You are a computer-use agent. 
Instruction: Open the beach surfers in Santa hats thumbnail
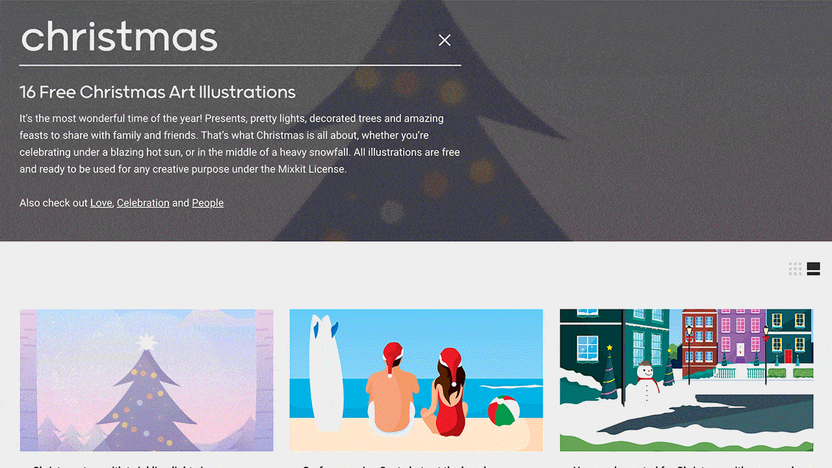[x=416, y=380]
